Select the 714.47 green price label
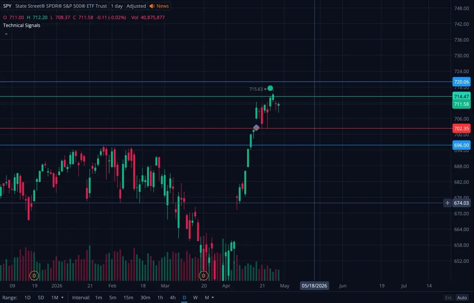The width and height of the screenshot is (474, 303). (461, 97)
